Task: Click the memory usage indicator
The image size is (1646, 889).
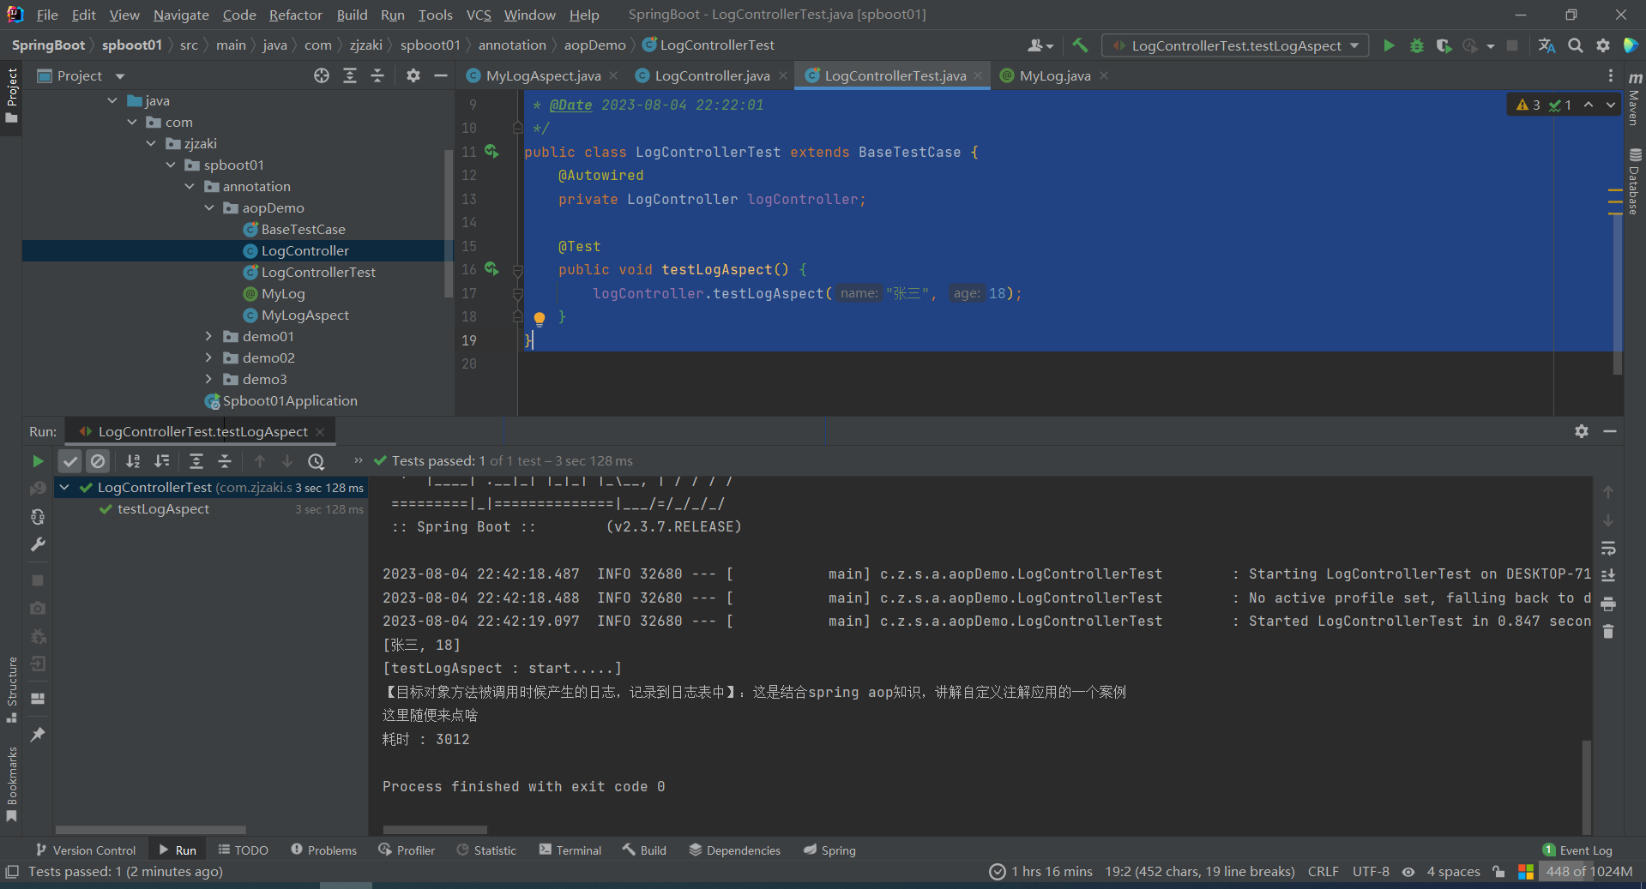Action: 1589,872
